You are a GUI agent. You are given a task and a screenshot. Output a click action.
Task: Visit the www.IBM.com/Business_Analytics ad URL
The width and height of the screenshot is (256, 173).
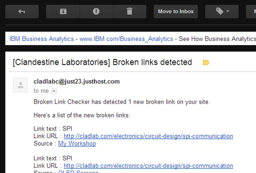click(126, 39)
